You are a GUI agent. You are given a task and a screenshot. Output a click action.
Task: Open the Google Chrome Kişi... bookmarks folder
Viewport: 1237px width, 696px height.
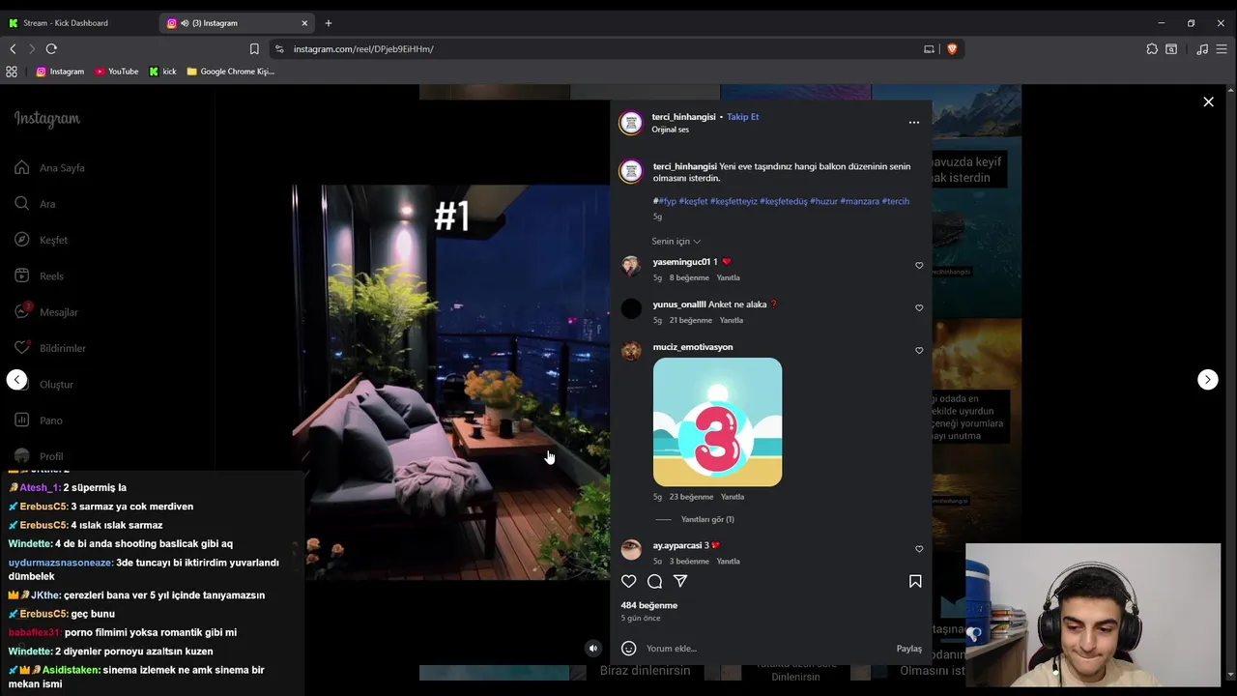point(230,72)
